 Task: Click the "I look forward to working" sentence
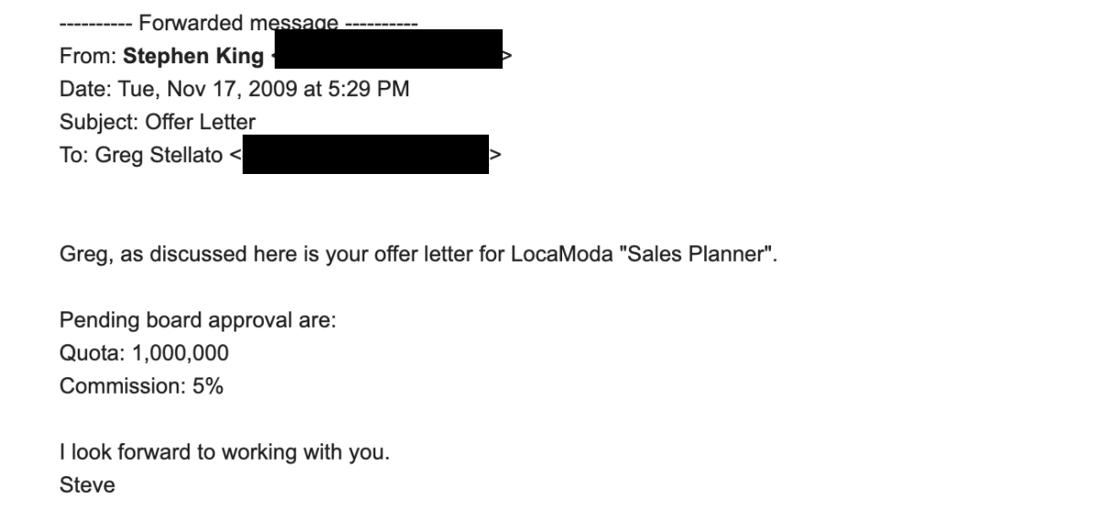click(x=225, y=452)
